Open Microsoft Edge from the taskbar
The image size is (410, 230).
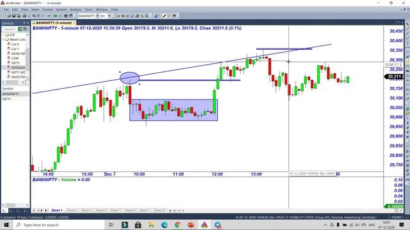coord(165,225)
